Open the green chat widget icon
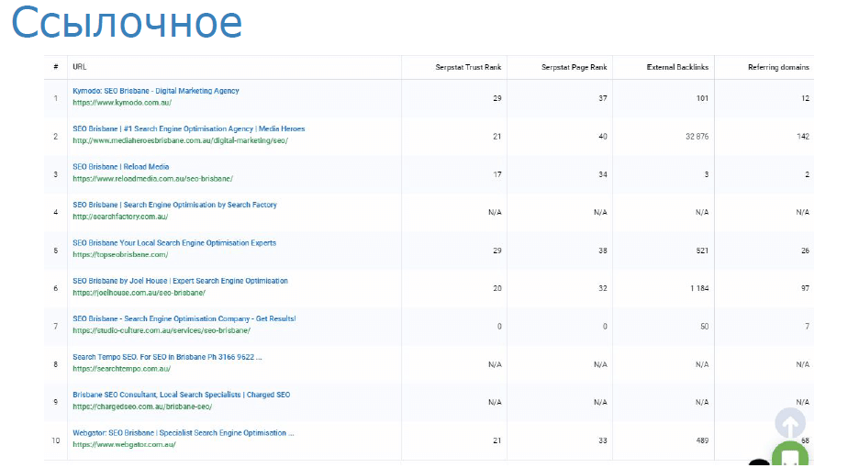 (x=790, y=455)
